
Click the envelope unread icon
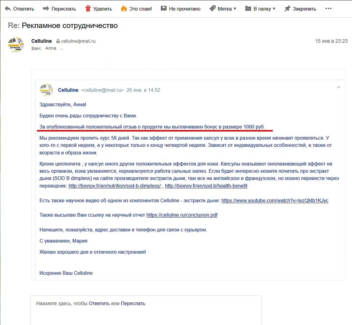(163, 9)
